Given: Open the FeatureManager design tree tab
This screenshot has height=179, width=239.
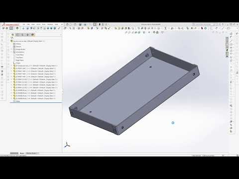Looking at the screenshot, I should pyautogui.click(x=12, y=35).
